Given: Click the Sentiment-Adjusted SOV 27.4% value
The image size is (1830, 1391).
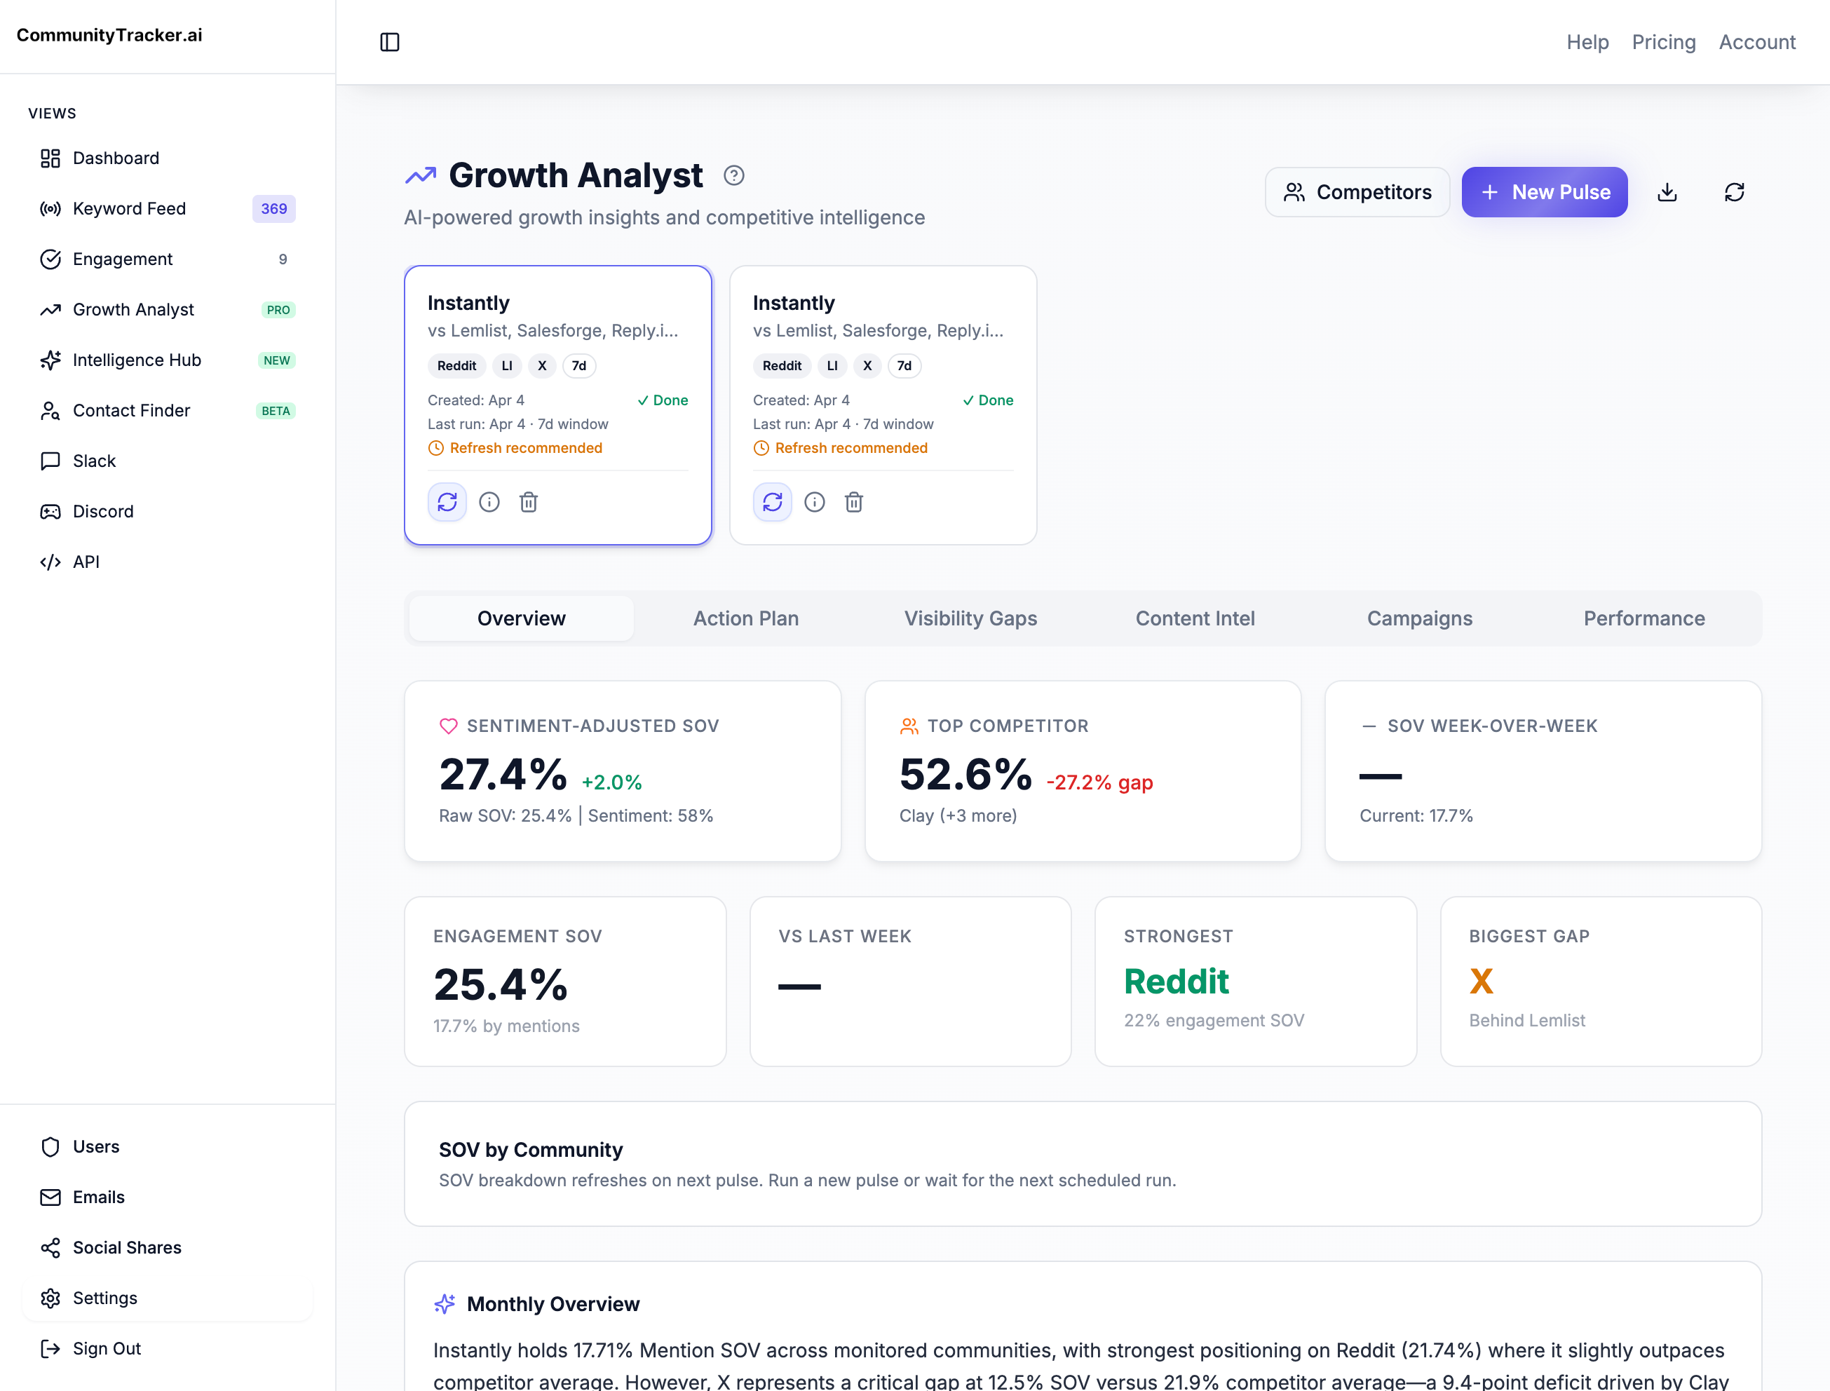Looking at the screenshot, I should pyautogui.click(x=503, y=775).
